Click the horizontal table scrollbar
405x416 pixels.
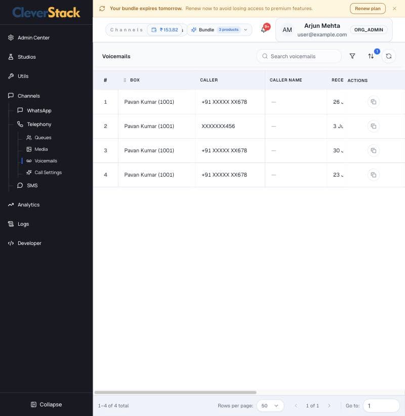(x=175, y=392)
